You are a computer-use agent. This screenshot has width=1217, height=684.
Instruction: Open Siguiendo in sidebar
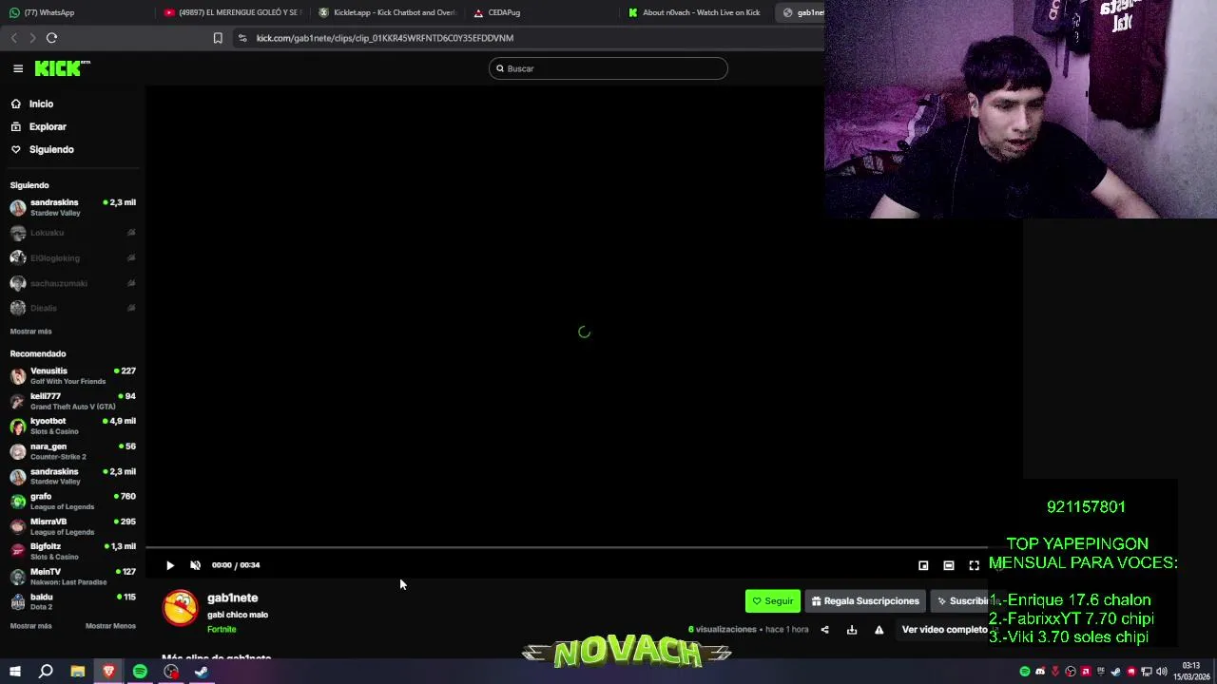[72, 149]
